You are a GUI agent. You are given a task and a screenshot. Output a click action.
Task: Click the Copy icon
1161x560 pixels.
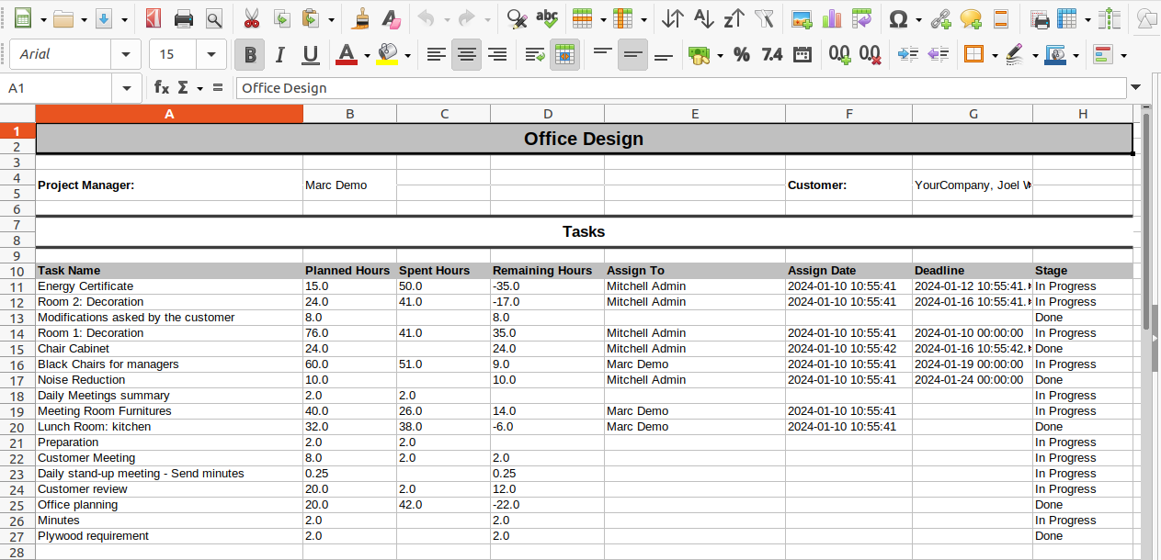pyautogui.click(x=281, y=18)
